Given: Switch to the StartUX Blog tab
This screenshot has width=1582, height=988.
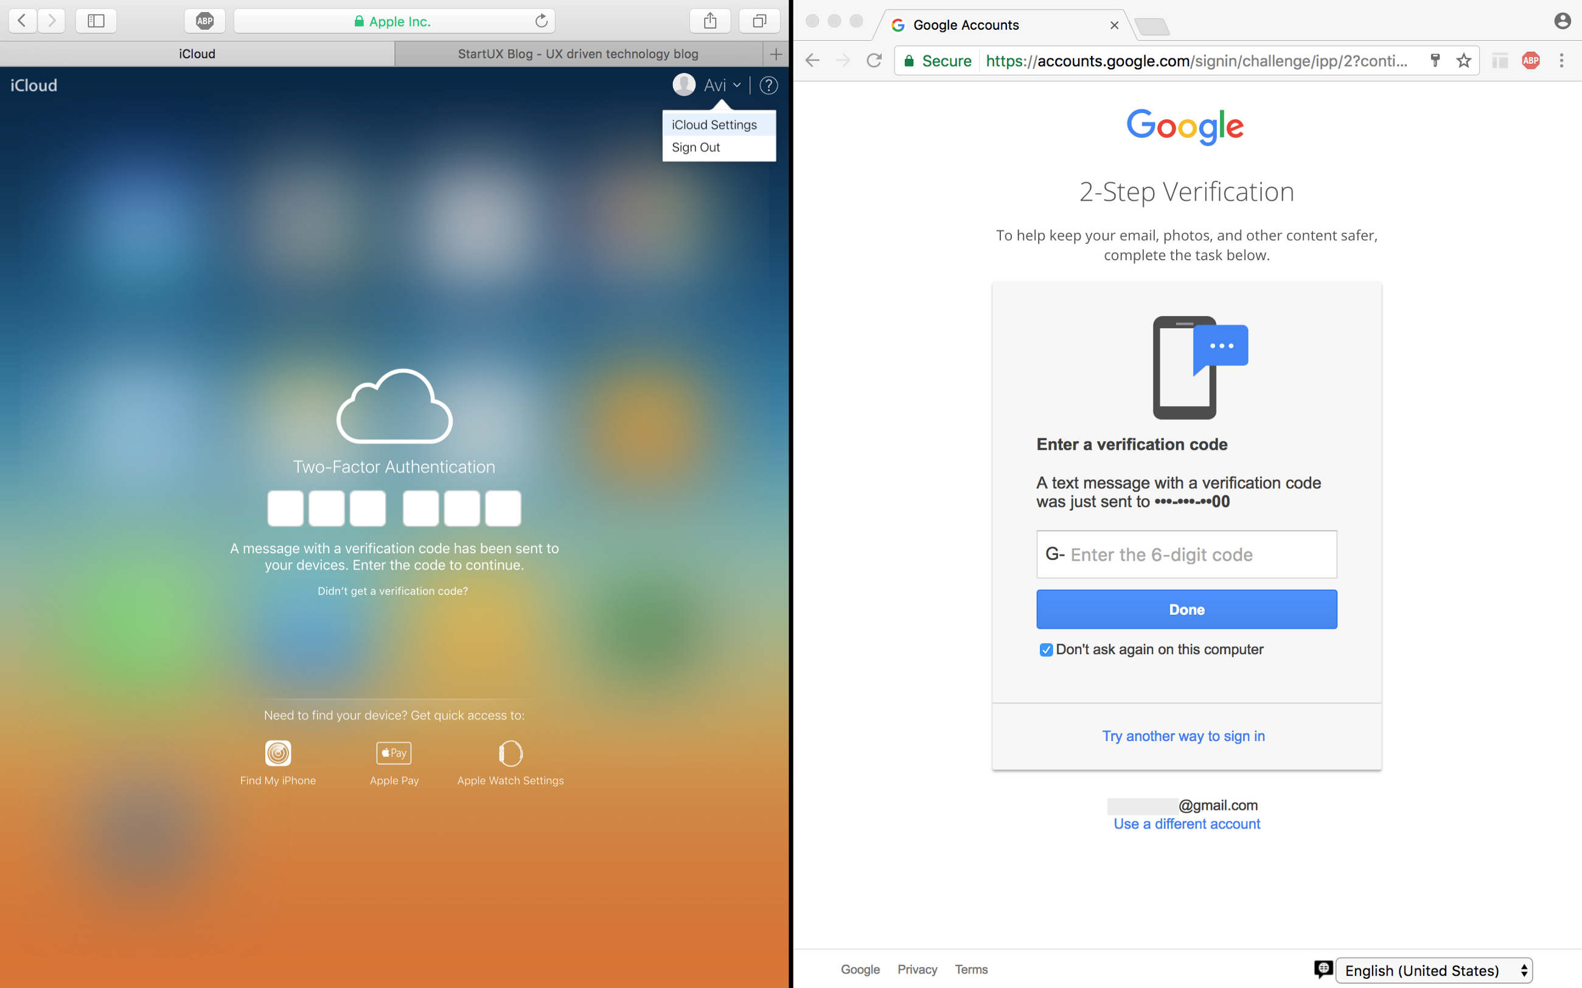Looking at the screenshot, I should 578,54.
